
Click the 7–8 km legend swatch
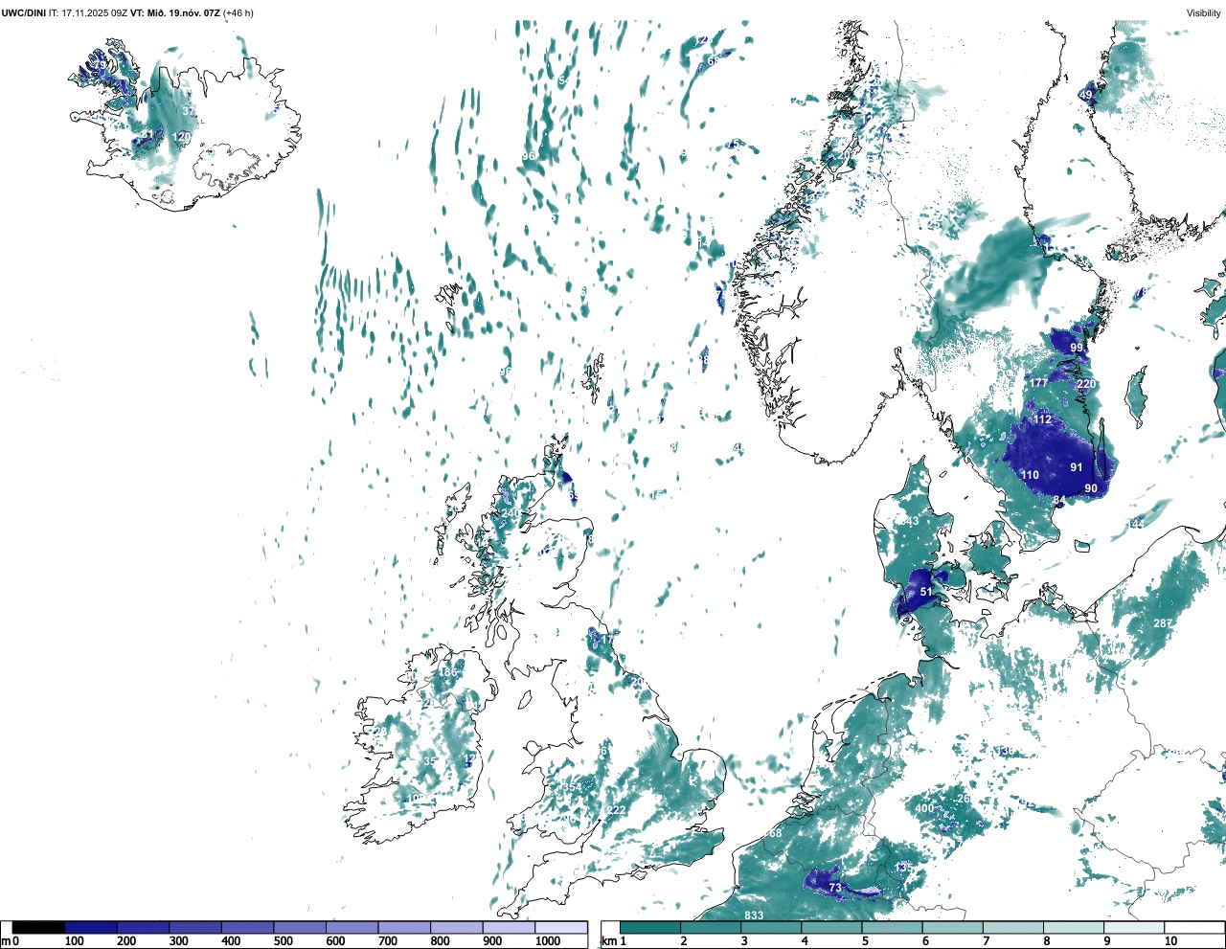(x=1012, y=928)
